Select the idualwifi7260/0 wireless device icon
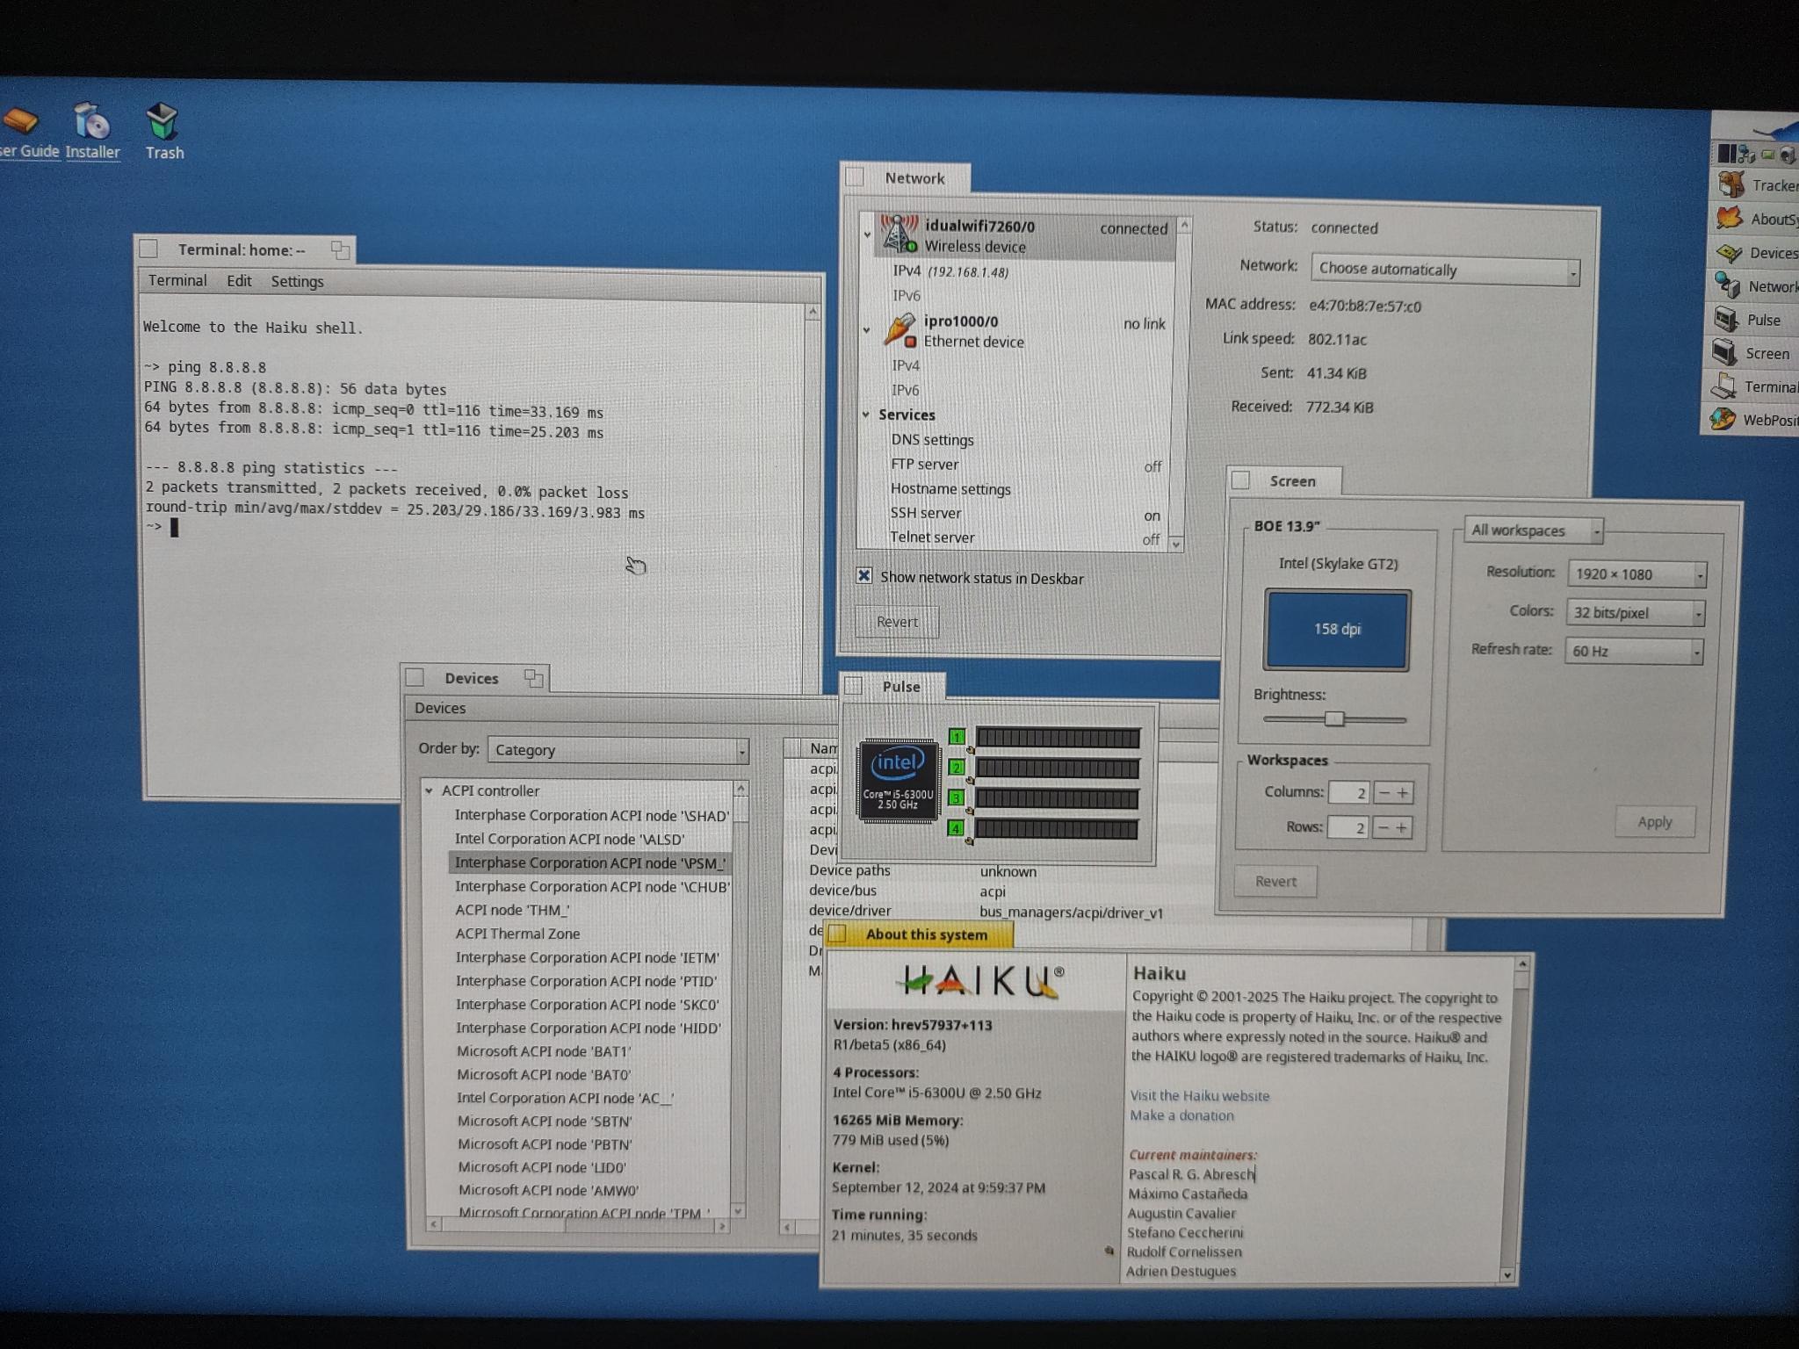1799x1349 pixels. point(899,235)
